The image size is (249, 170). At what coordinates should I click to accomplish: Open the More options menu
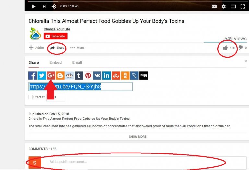point(77,48)
